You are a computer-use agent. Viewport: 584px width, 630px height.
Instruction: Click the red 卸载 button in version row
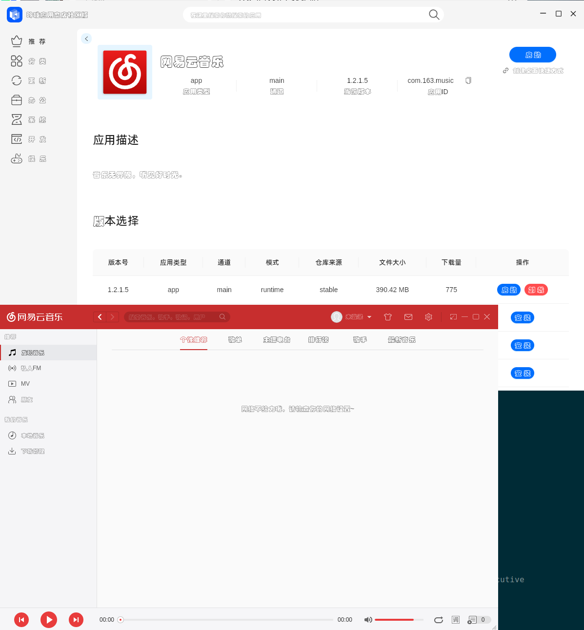(x=536, y=290)
